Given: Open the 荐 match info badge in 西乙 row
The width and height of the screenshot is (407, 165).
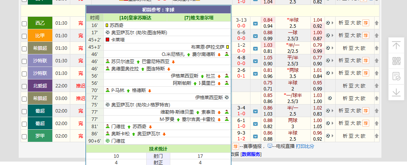Looking at the screenshot, I should [x=365, y=23].
